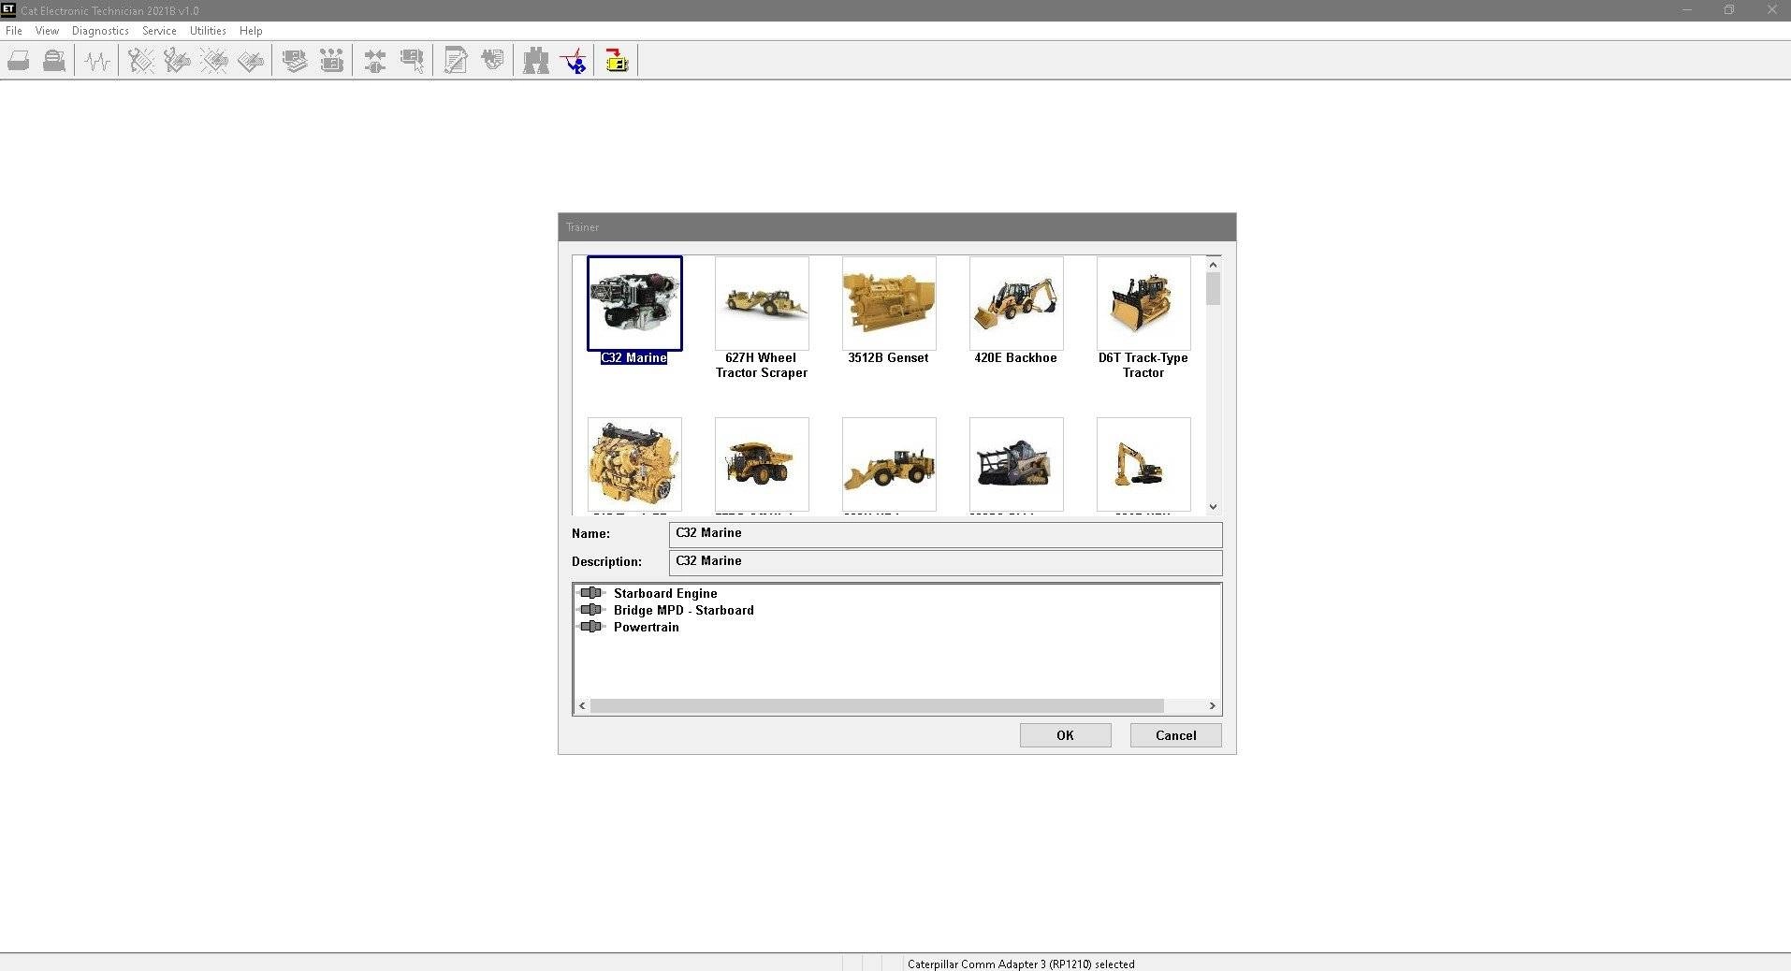Image resolution: width=1791 pixels, height=971 pixels.
Task: Select the Powertrain ECM entry
Action: coord(647,627)
